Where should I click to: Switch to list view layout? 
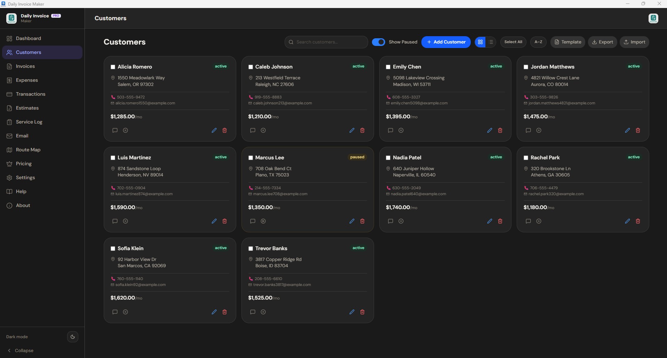coord(491,42)
